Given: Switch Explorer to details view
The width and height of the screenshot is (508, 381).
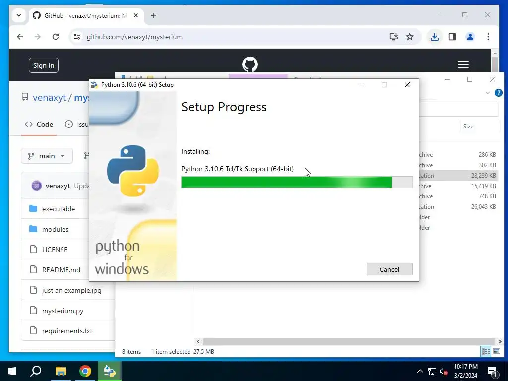Looking at the screenshot, I should (486, 351).
